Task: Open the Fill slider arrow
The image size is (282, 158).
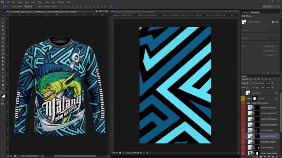Action: [x=272, y=88]
